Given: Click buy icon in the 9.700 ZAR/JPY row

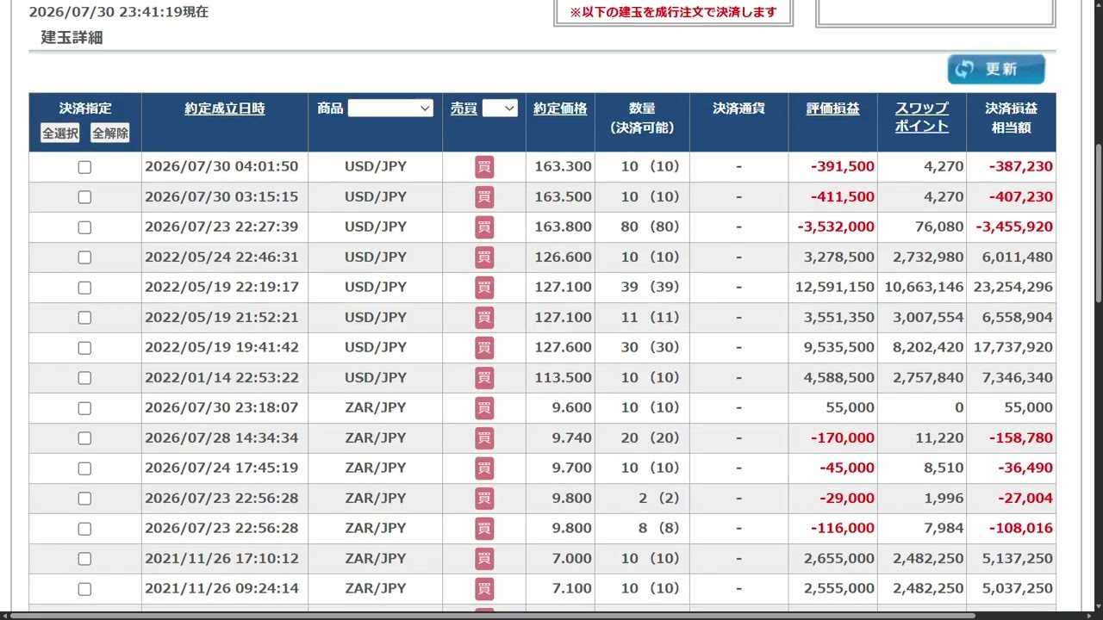Looking at the screenshot, I should click(484, 468).
